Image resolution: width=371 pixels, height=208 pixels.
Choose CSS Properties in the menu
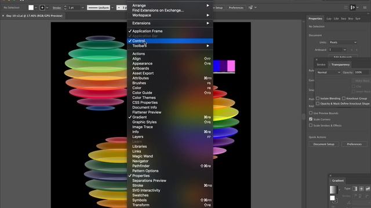[170, 103]
